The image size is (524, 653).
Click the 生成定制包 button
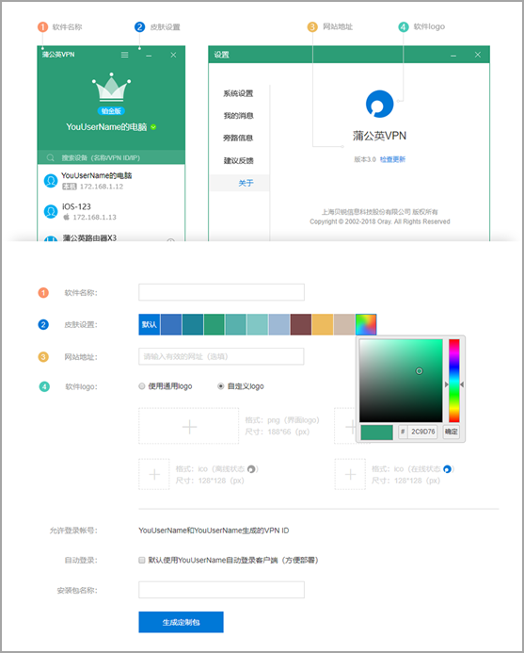pyautogui.click(x=181, y=622)
